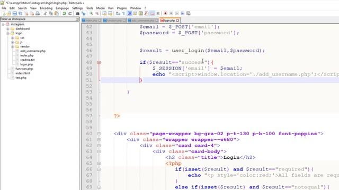
Task: Collapse code fold at line 66
Action: [99, 169]
